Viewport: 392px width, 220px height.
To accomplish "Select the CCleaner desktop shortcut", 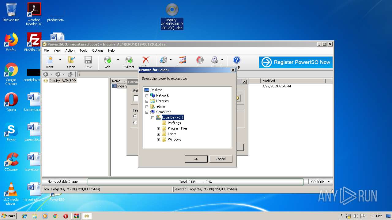I will point(11,162).
